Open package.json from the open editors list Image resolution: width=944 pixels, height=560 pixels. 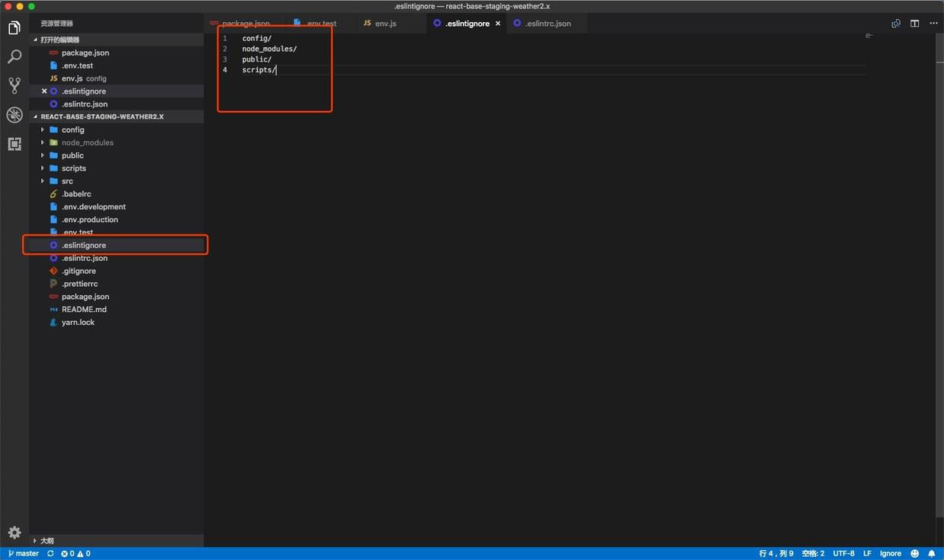click(116, 53)
